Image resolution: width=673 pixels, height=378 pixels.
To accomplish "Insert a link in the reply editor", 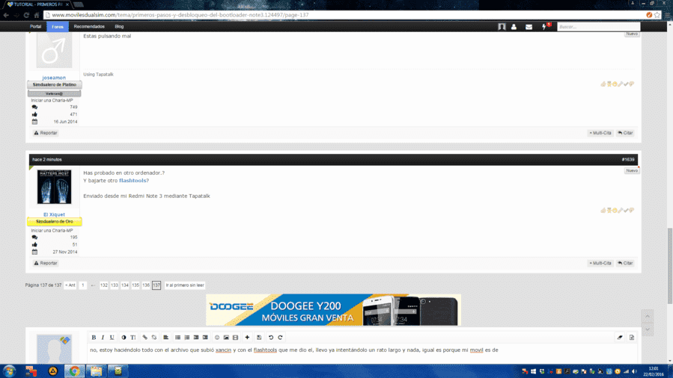I will 144,338.
